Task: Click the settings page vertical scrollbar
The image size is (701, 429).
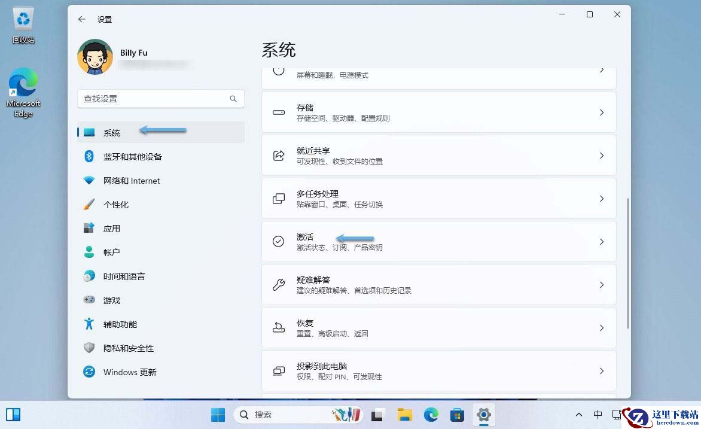Action: click(x=627, y=263)
